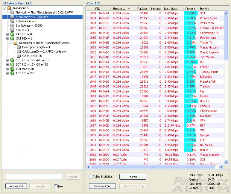Collapse the CAT PID = 1 node

click(7, 39)
